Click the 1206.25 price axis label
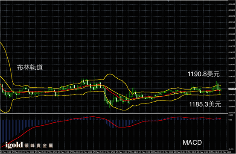Viewport: 236px width, 154px height. point(231,4)
